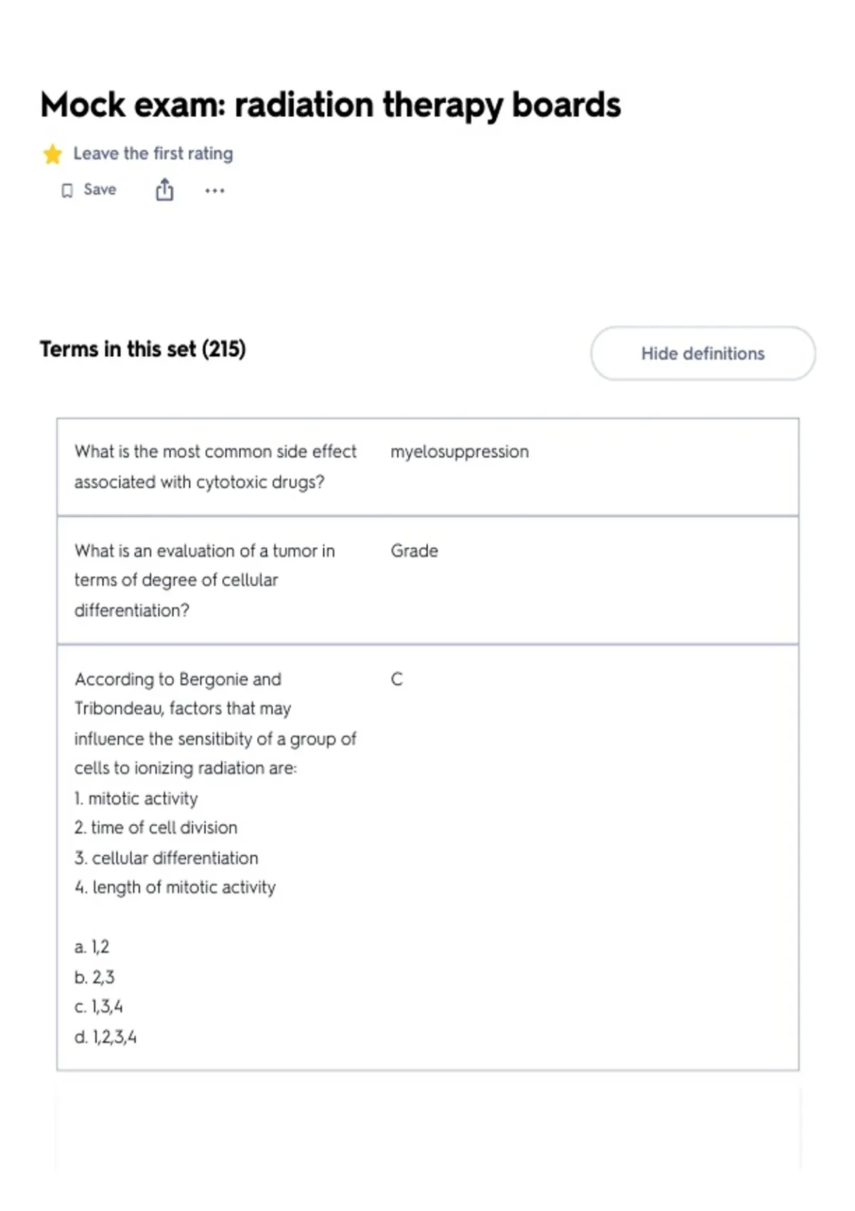Click the Bergonie and Tribondeau question
The image size is (855, 1211).
click(215, 723)
